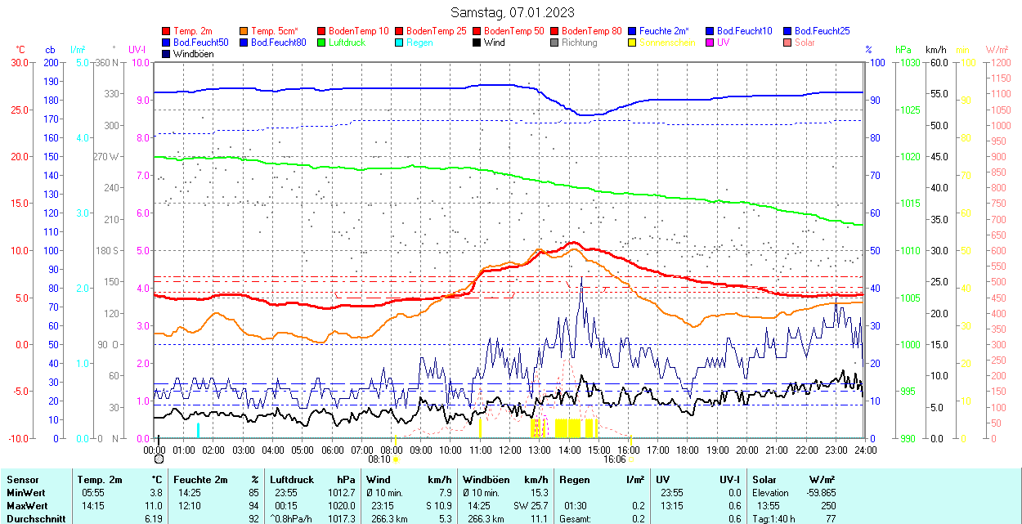The width and height of the screenshot is (1022, 524).
Task: Click the cyan Regen legend swatch
Action: click(400, 43)
